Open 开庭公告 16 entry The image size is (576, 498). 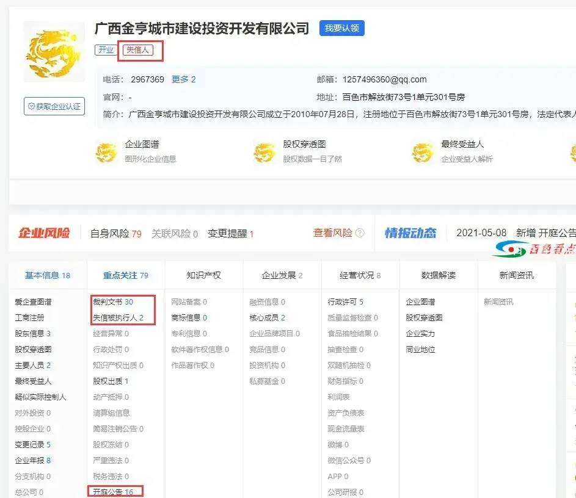pos(113,492)
